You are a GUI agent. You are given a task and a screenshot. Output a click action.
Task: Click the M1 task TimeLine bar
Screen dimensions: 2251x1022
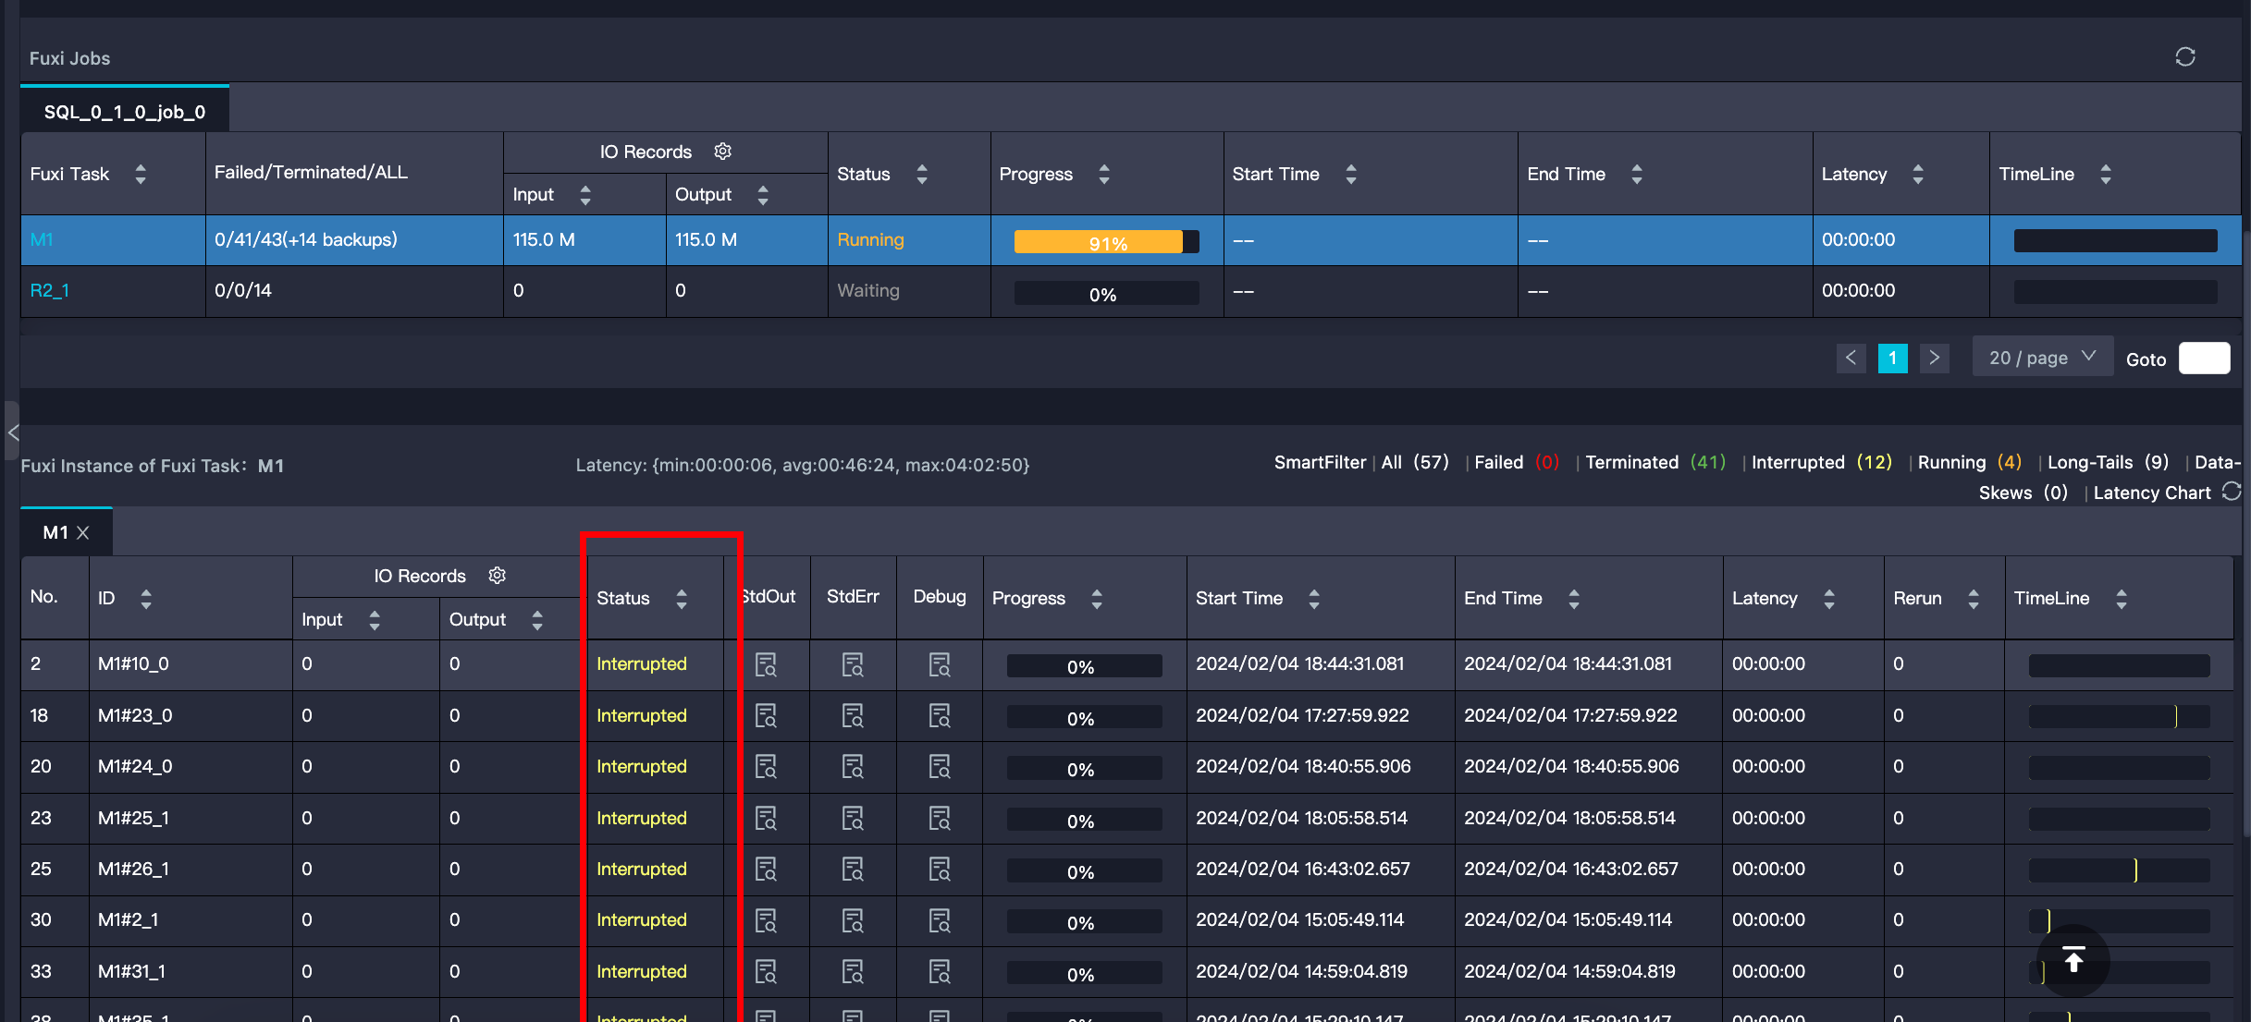tap(2115, 241)
